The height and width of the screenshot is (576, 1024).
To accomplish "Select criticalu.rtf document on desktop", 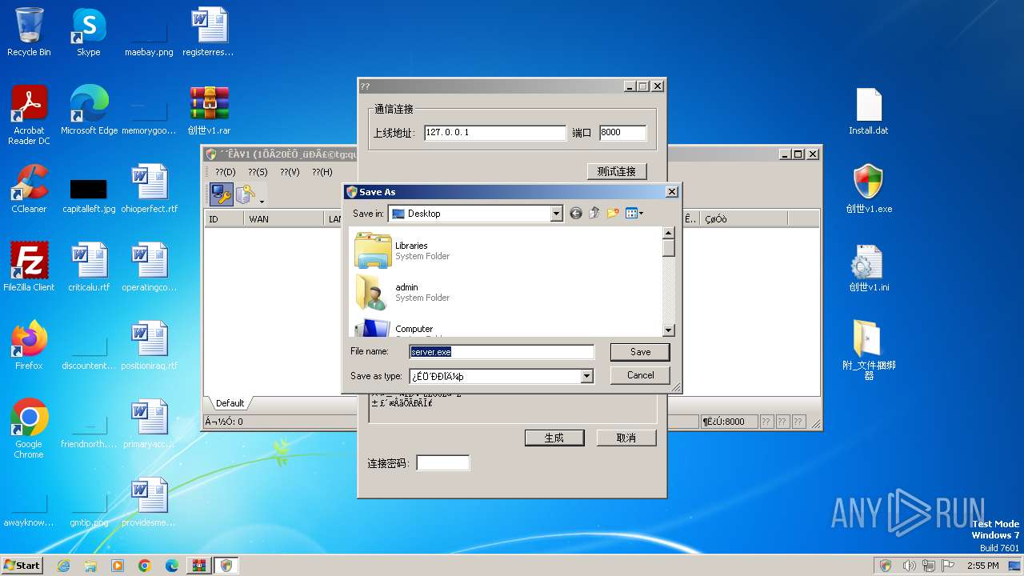I will tap(89, 267).
